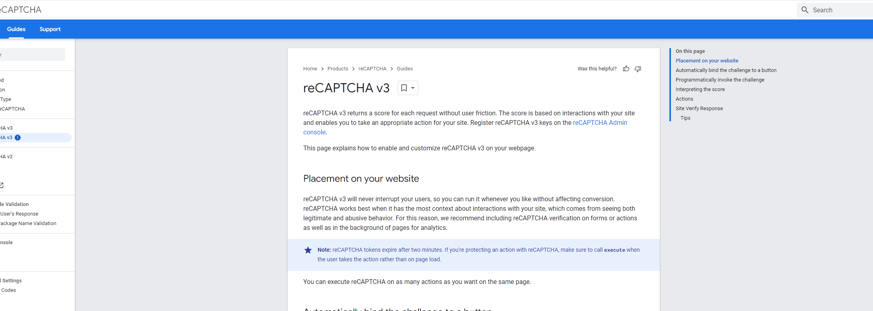Click the sidebar filter field
873x311 pixels.
click(32, 54)
